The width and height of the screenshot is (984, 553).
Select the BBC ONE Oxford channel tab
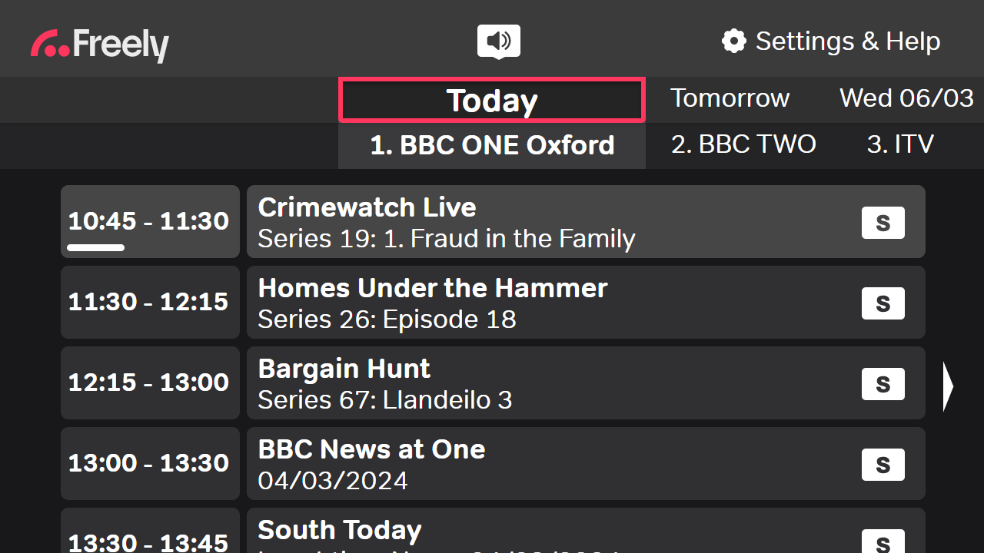click(x=491, y=145)
